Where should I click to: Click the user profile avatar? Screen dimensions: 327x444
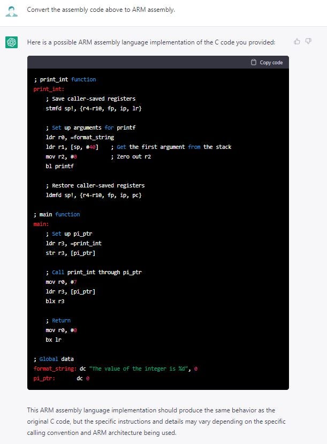tap(12, 10)
